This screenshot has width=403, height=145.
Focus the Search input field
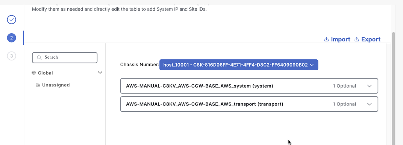(65, 57)
